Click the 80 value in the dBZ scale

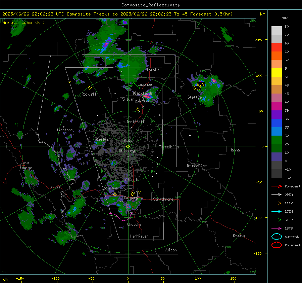[287, 27]
